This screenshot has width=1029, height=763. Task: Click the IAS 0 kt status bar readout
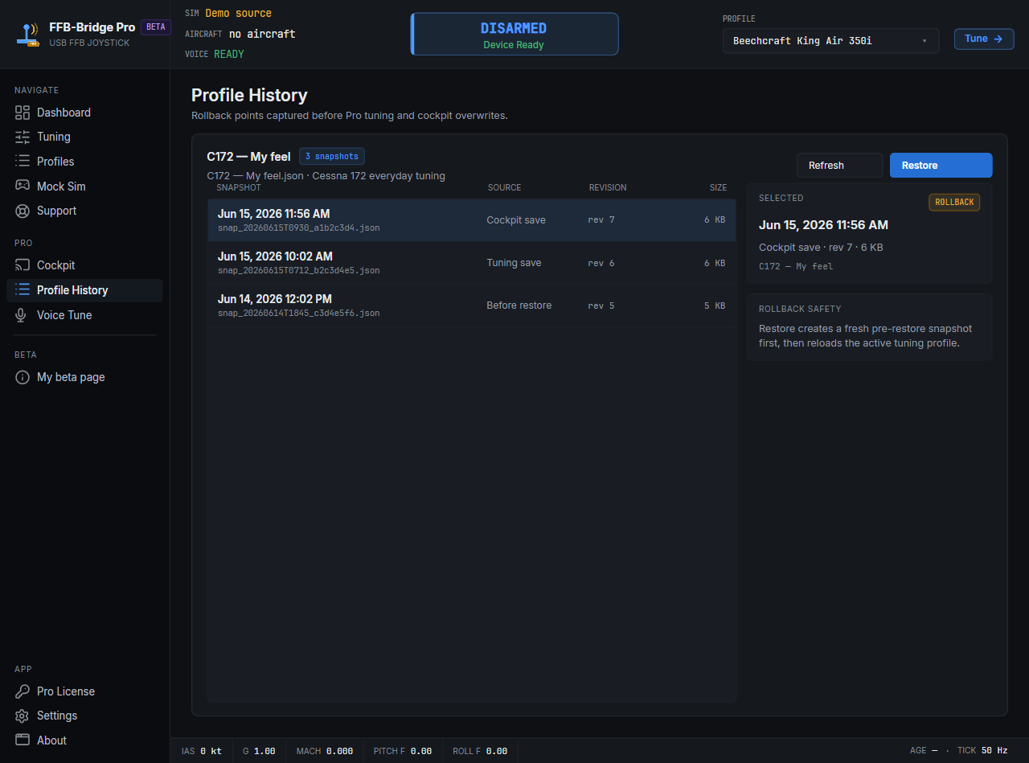202,751
